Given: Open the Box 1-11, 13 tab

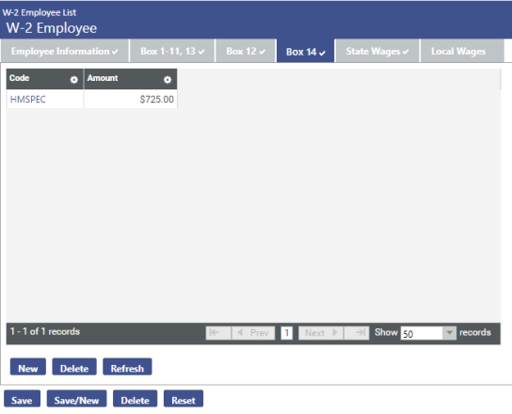Looking at the screenshot, I should pyautogui.click(x=172, y=51).
